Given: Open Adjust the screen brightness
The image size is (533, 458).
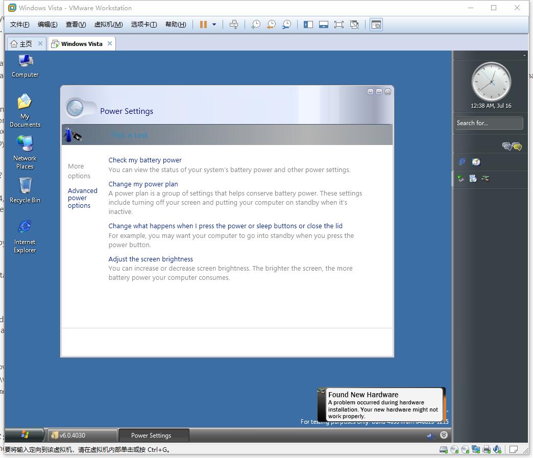Looking at the screenshot, I should [x=151, y=259].
